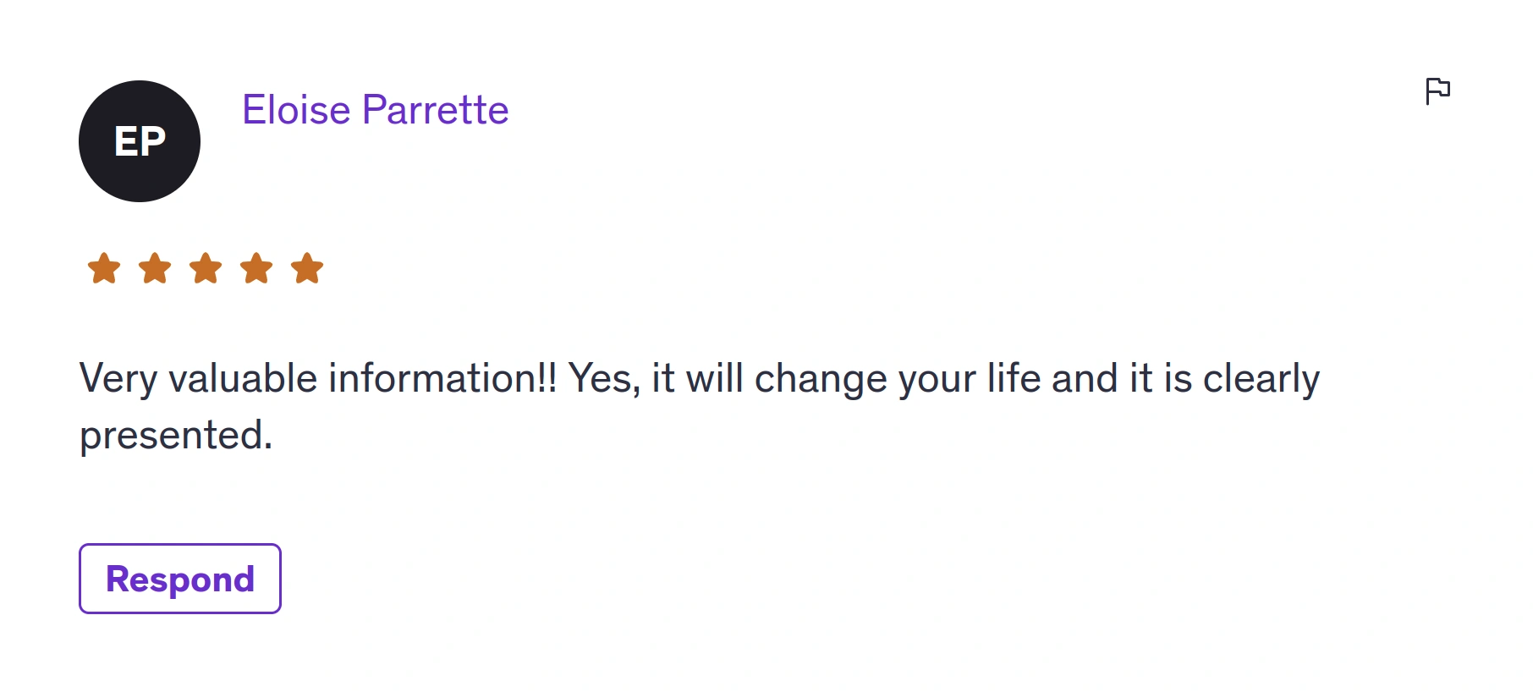This screenshot has height=692, width=1533.
Task: Click the first name Eloise
Action: 297,110
